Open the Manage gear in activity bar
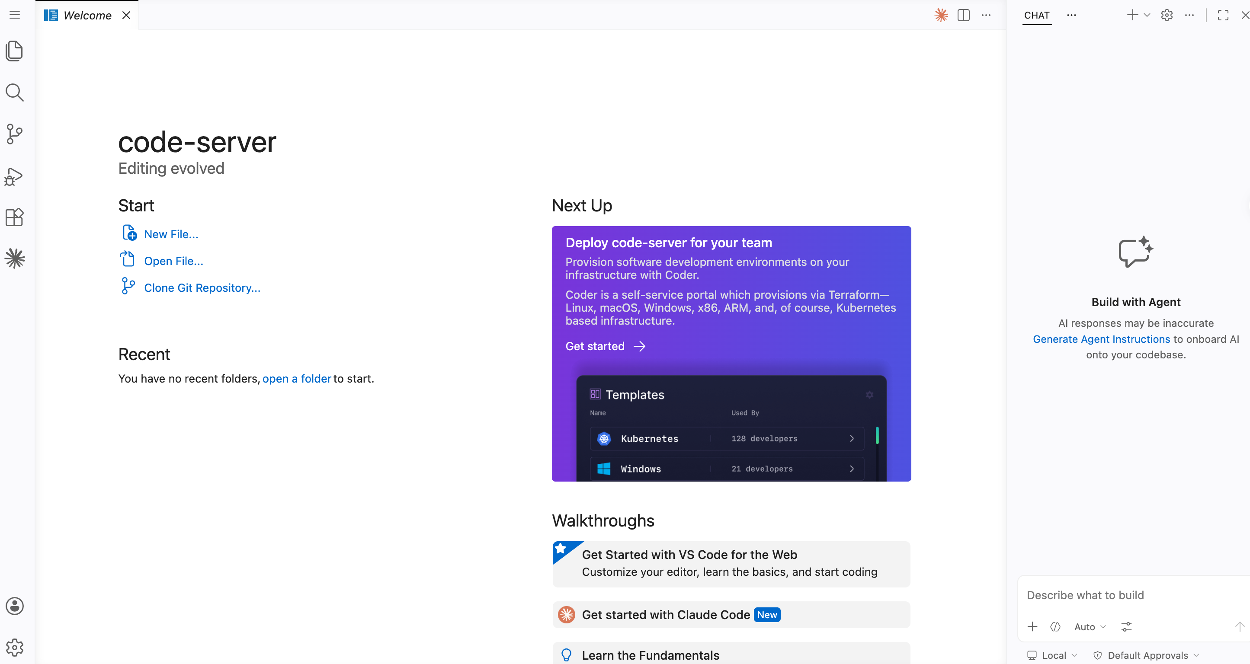 [15, 647]
